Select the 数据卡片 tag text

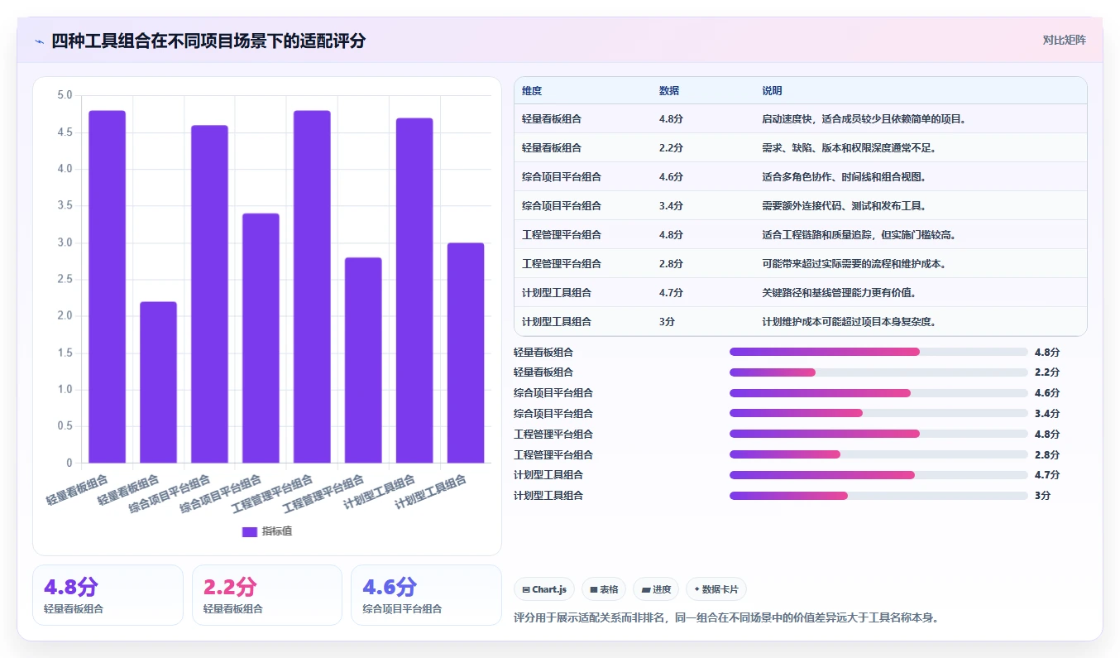(721, 590)
